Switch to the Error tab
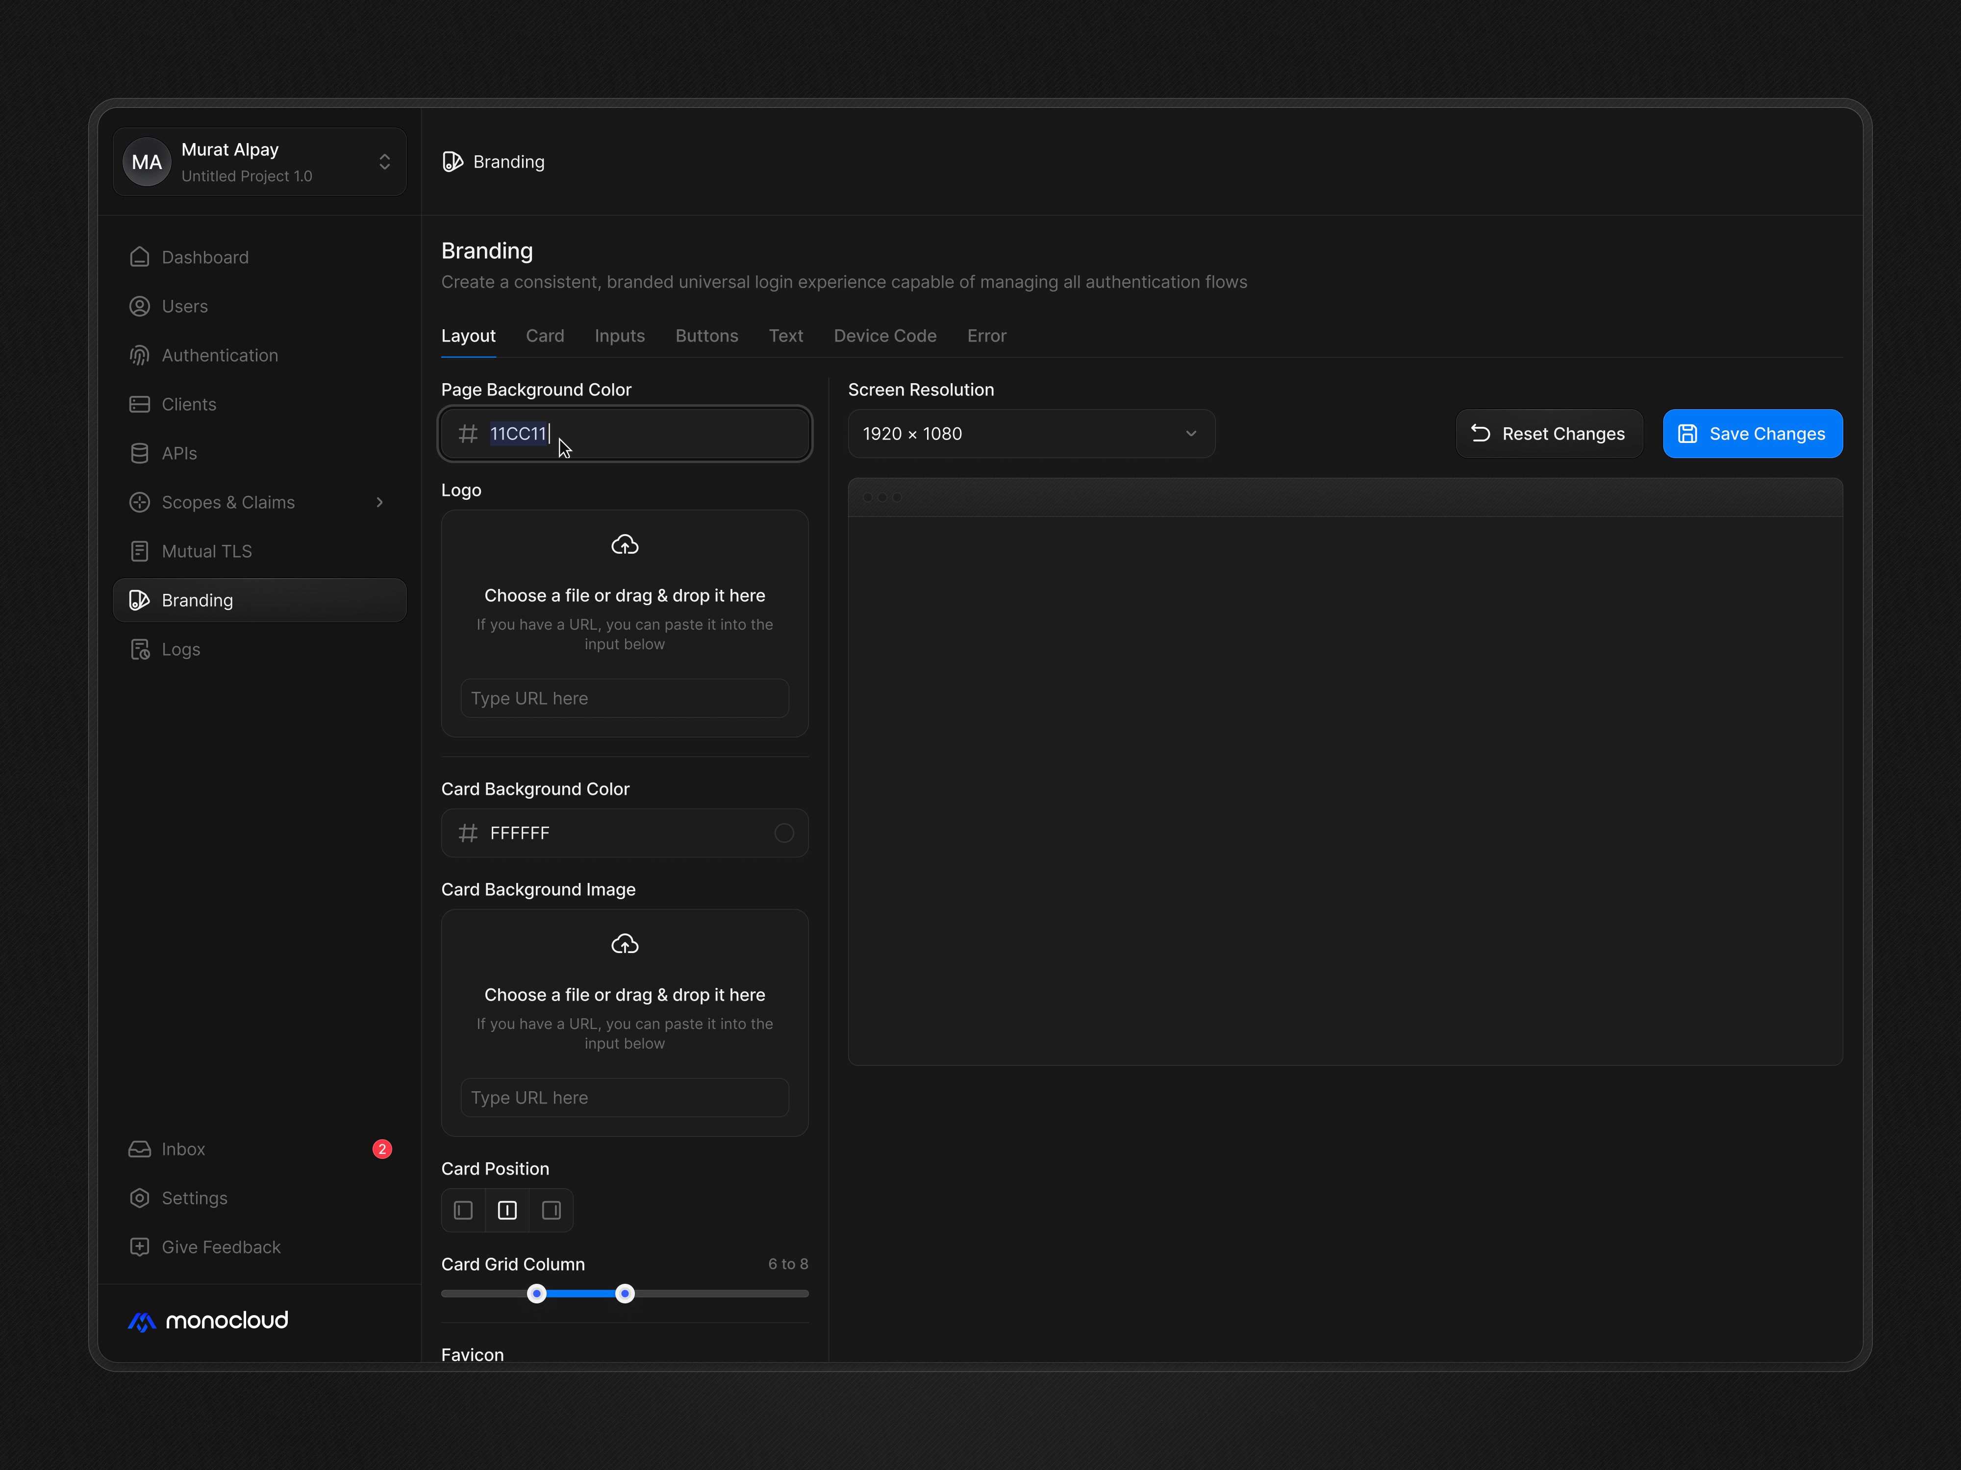Image resolution: width=1961 pixels, height=1470 pixels. [x=987, y=336]
